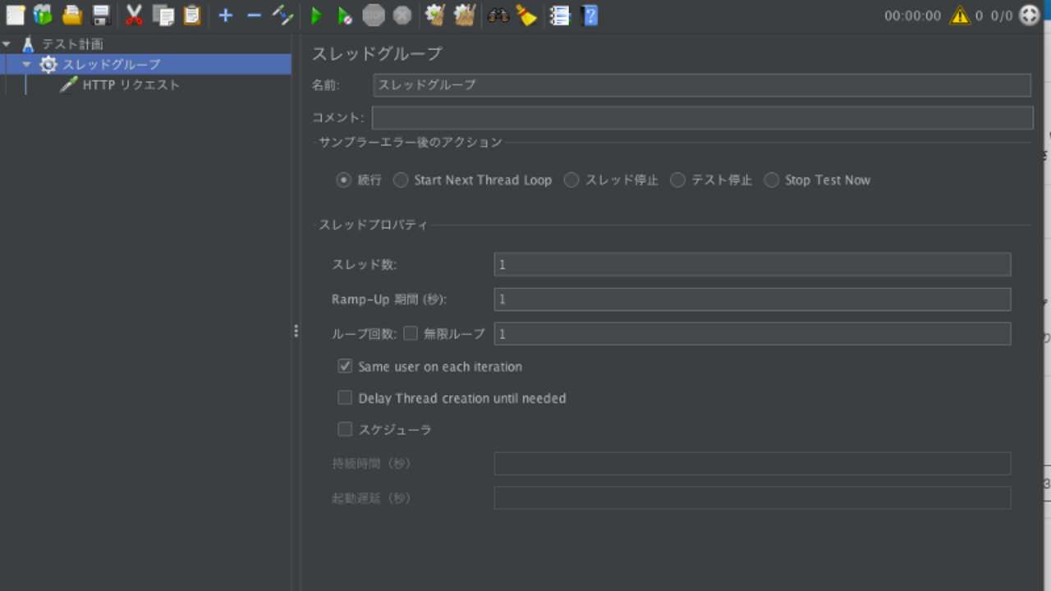The height and width of the screenshot is (591, 1051).
Task: Save the test plan with floppy icon
Action: pos(101,15)
